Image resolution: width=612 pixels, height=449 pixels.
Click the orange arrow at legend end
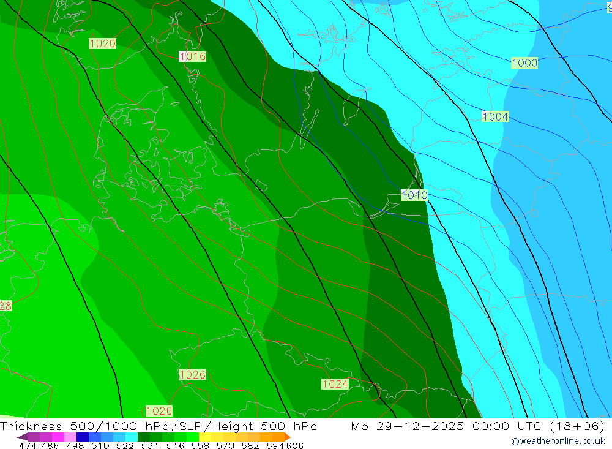[288, 437]
